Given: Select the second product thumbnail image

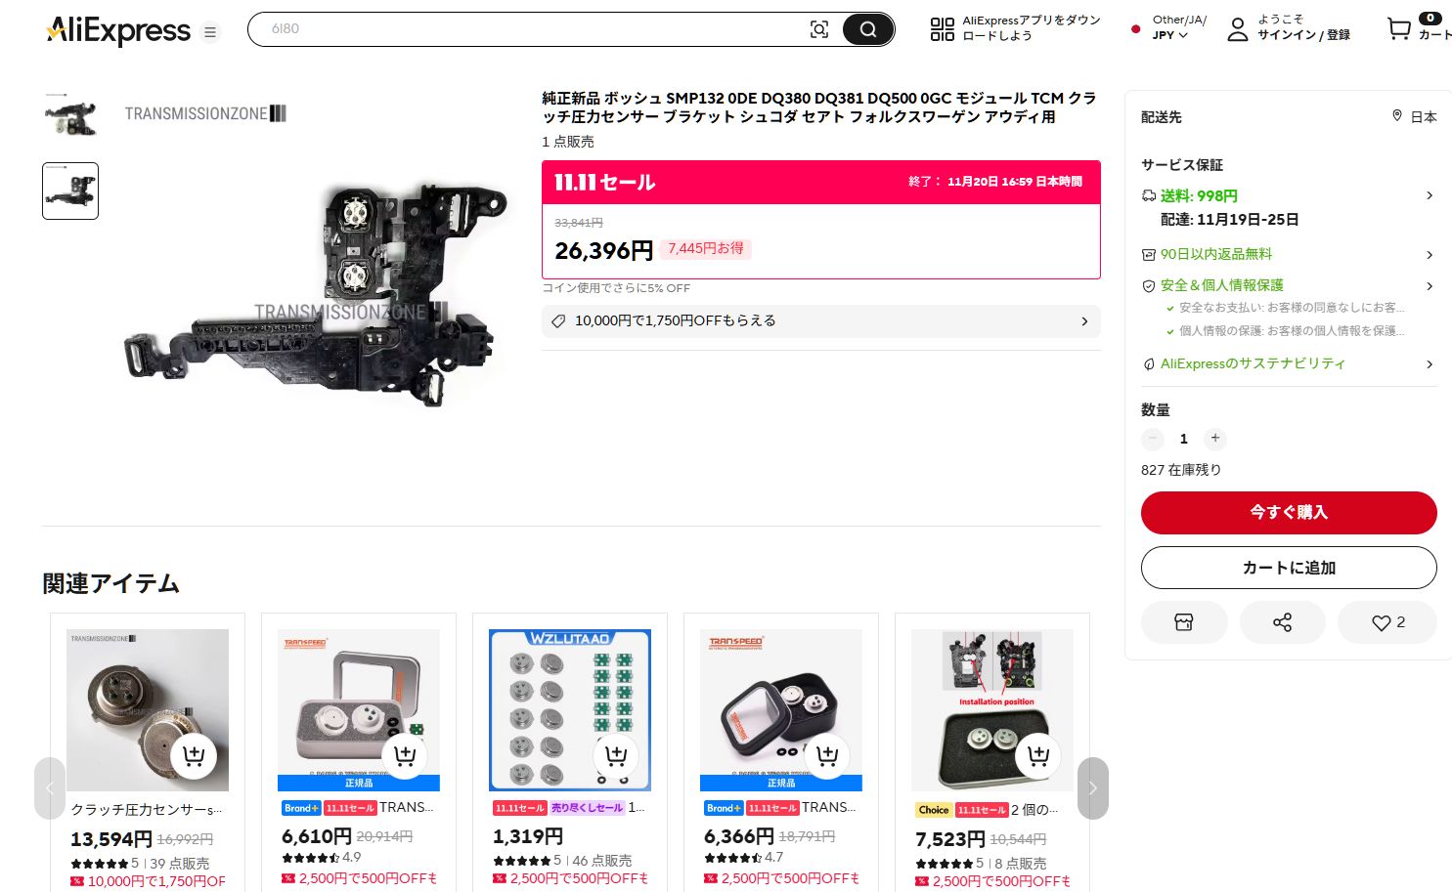Looking at the screenshot, I should [70, 191].
